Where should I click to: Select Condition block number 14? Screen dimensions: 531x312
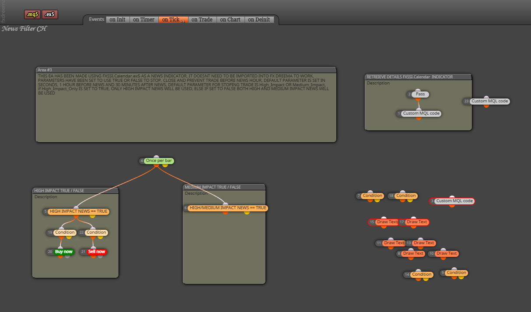tap(422, 274)
